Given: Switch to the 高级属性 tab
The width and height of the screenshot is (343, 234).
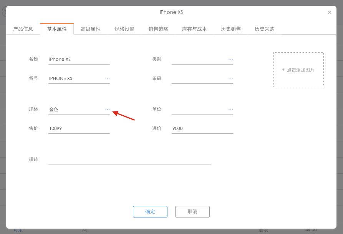Looking at the screenshot, I should [91, 28].
